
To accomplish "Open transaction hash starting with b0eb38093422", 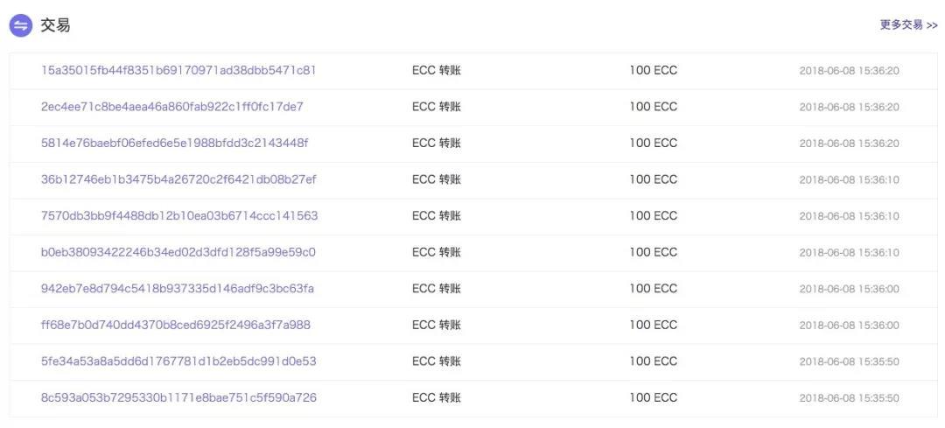I will tap(178, 252).
